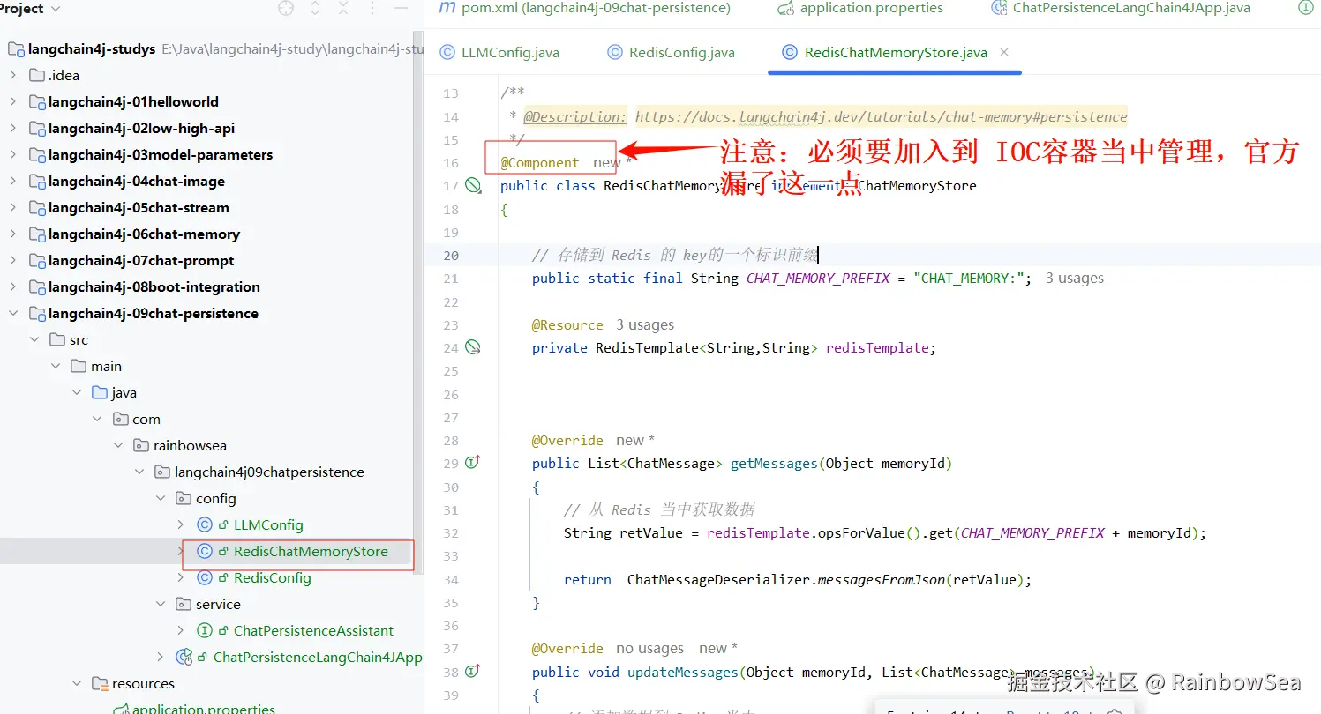Click the injection gutter icon on line 24
The image size is (1321, 714).
pos(473,347)
